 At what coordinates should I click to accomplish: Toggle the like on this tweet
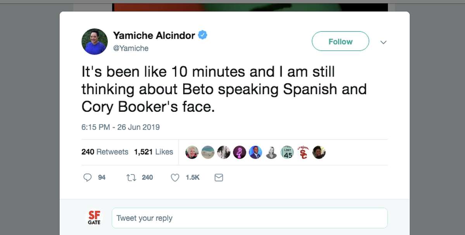tap(174, 177)
